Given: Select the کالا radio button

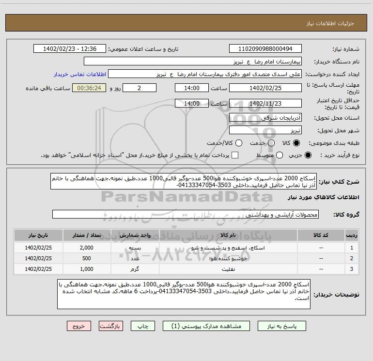Looking at the screenshot, I should 296,143.
